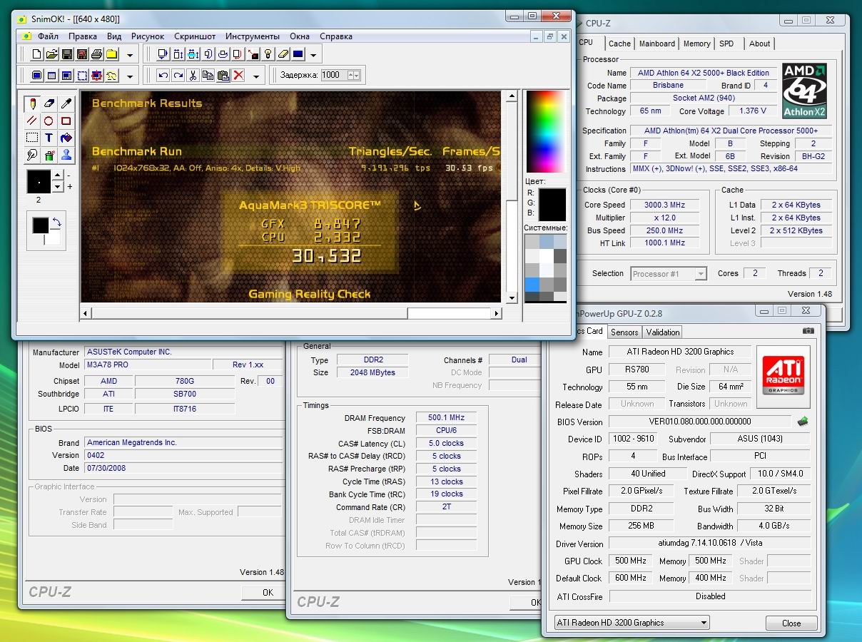Select the Line drawing tool
862x642 pixels.
point(31,121)
